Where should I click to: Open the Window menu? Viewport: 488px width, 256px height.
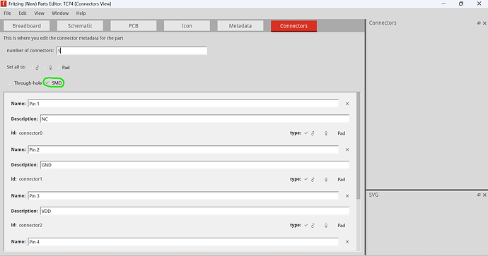pyautogui.click(x=60, y=13)
